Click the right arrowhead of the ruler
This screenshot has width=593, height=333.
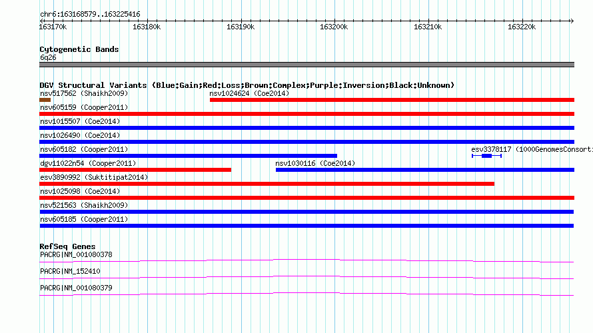point(572,21)
